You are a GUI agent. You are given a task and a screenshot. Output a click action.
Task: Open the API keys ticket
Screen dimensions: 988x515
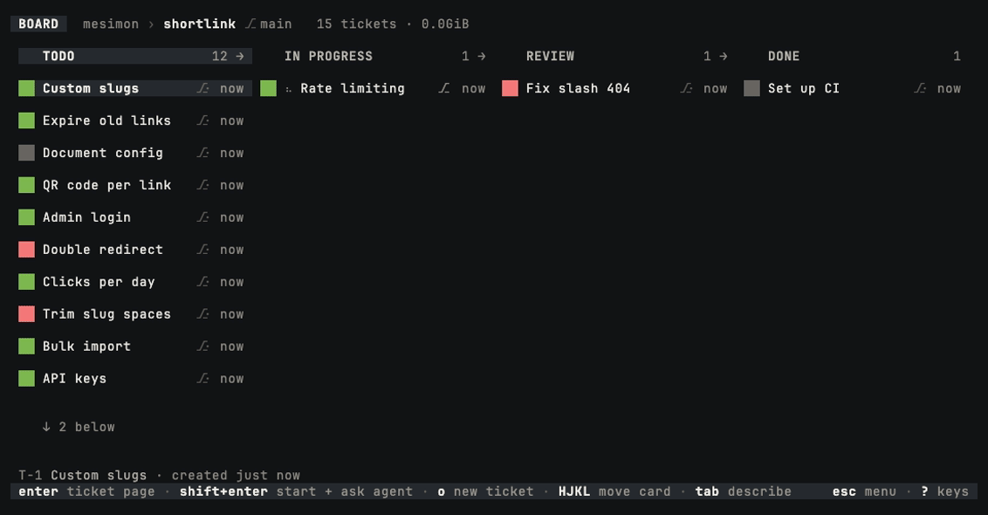click(134, 378)
